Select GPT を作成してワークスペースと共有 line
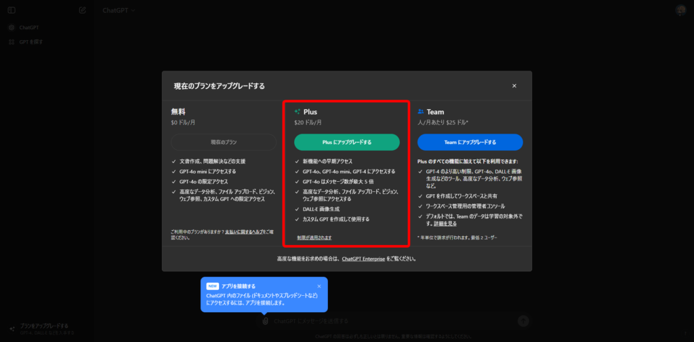The width and height of the screenshot is (694, 342). coord(462,196)
